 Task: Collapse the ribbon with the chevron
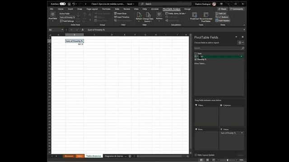(244, 25)
